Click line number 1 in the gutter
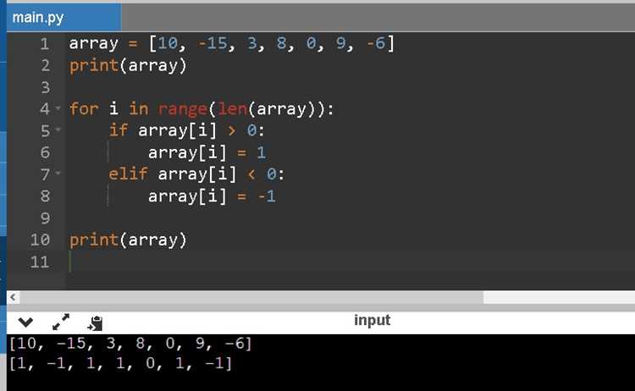The image size is (635, 391). (x=45, y=44)
